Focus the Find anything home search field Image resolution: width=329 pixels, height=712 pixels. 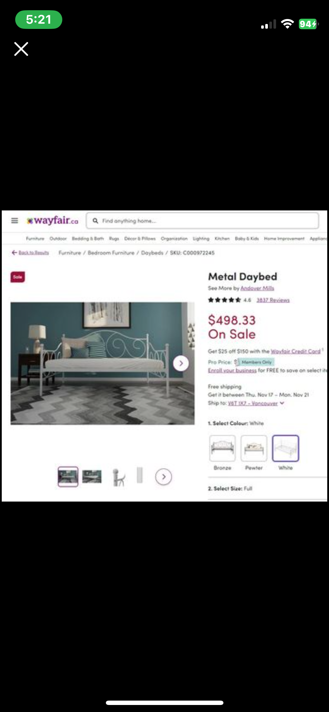pyautogui.click(x=202, y=221)
